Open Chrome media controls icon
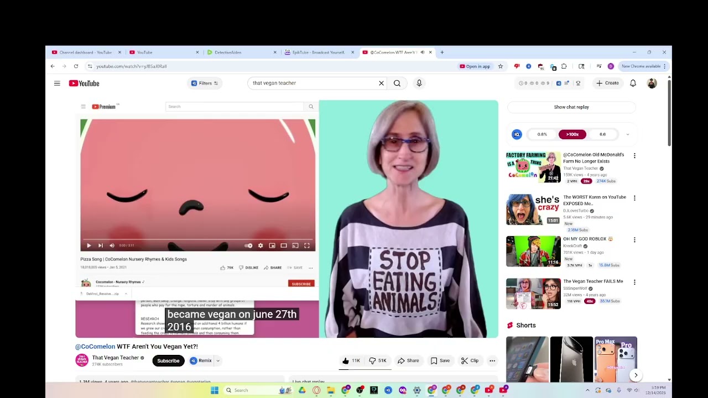The image size is (708, 398). pyautogui.click(x=598, y=66)
